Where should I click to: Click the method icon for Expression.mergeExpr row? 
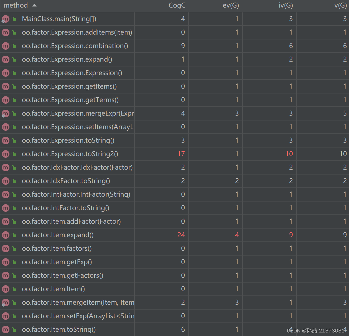pyautogui.click(x=5, y=113)
